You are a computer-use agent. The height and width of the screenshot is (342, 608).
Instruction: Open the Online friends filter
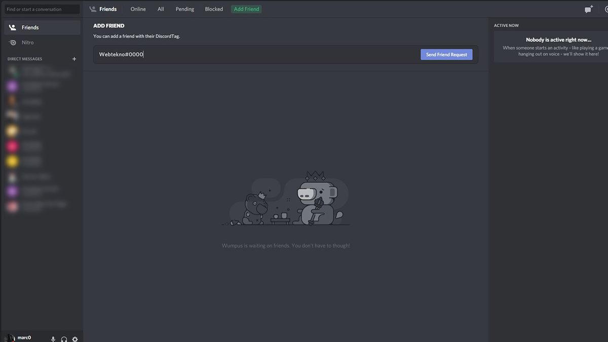coord(137,9)
